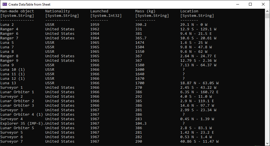
Task: Select the Explorer 35 (IMP-E) entry
Action: [22, 124]
